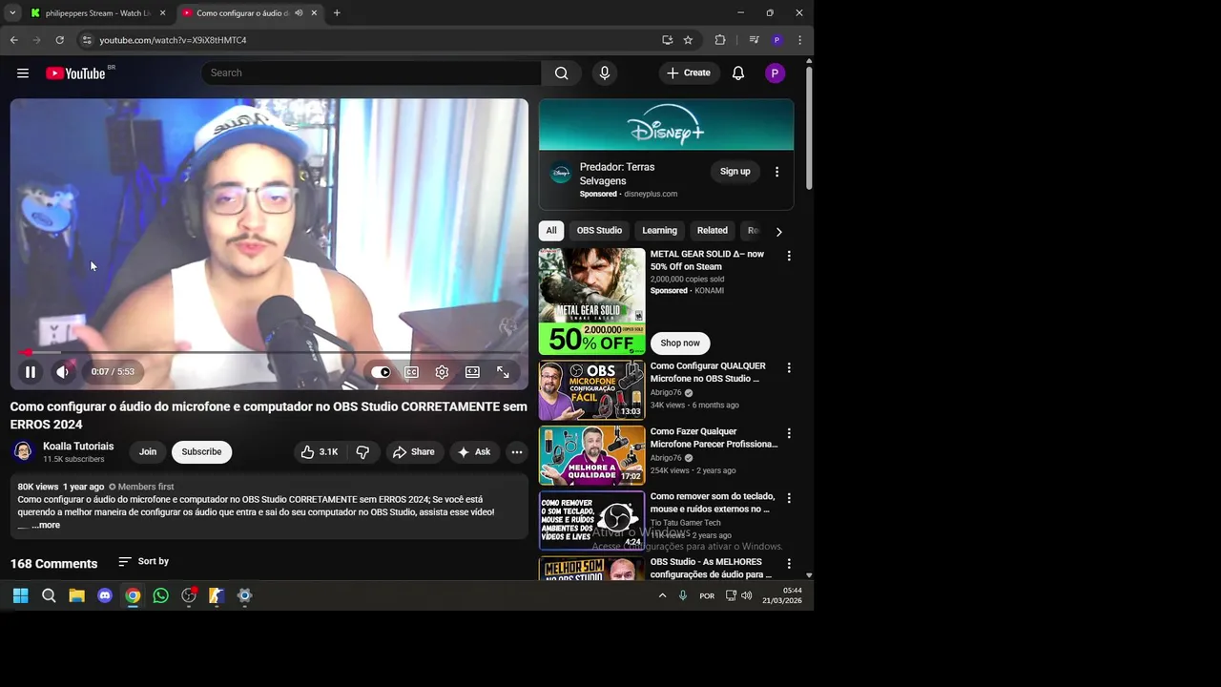Toggle closed captions in player
The image size is (1221, 687).
click(x=411, y=372)
